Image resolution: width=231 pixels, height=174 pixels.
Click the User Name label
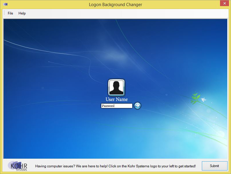tap(117, 99)
